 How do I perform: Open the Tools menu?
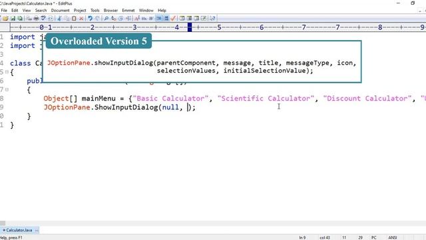(95, 11)
